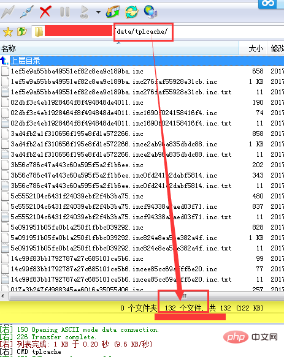Screen dimensions: 284x357
Task: Click the lightning quick-connect icon
Action: (x=8, y=12)
